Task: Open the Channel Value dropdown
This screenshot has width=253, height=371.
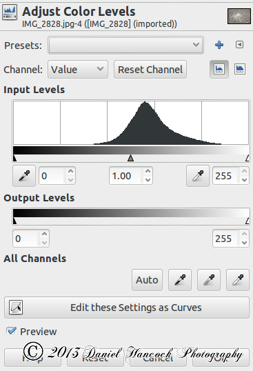Action: (78, 70)
